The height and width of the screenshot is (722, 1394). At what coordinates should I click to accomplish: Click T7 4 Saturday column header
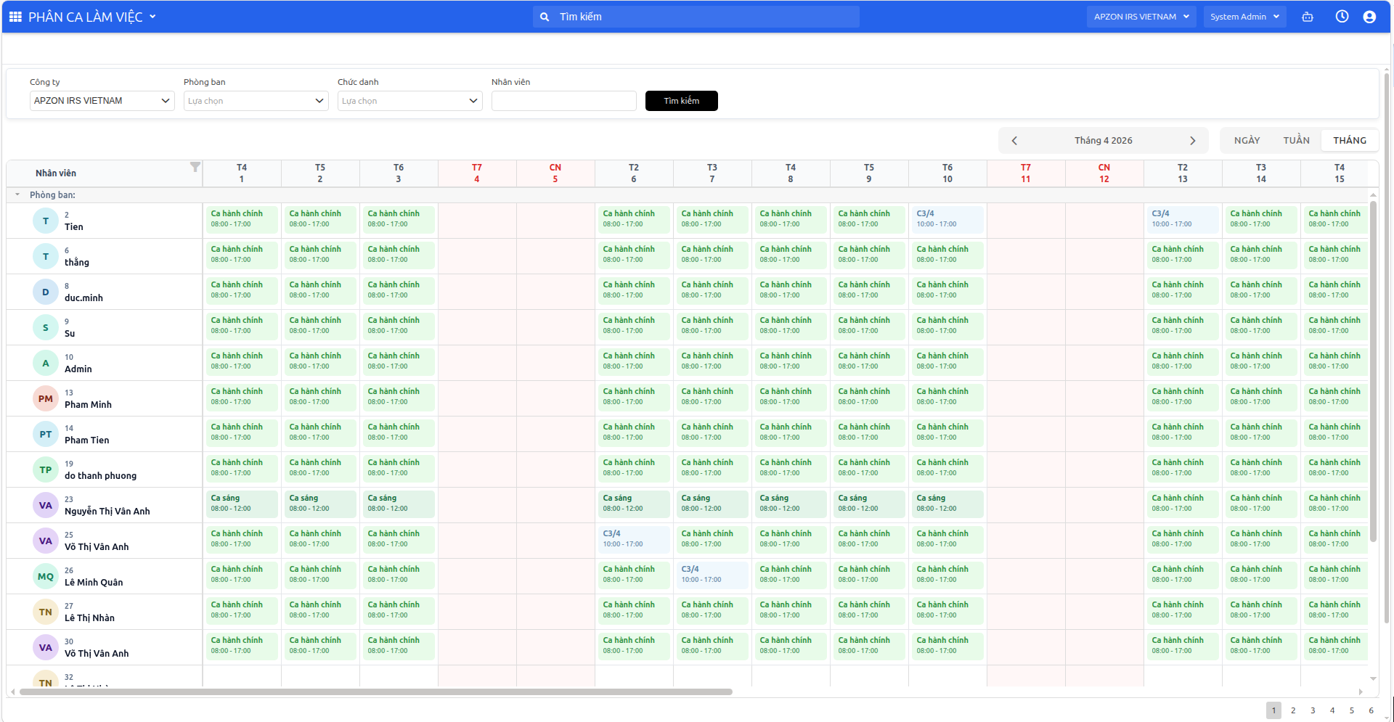(477, 173)
